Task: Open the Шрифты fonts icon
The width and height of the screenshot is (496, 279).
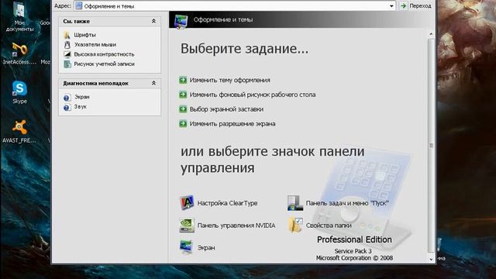Action: (x=67, y=35)
